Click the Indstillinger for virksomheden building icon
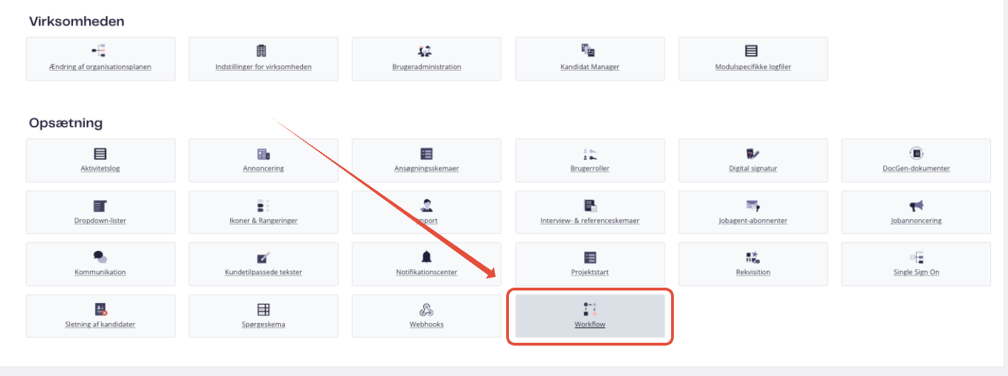Screen dimensions: 1008x376 click(x=263, y=51)
